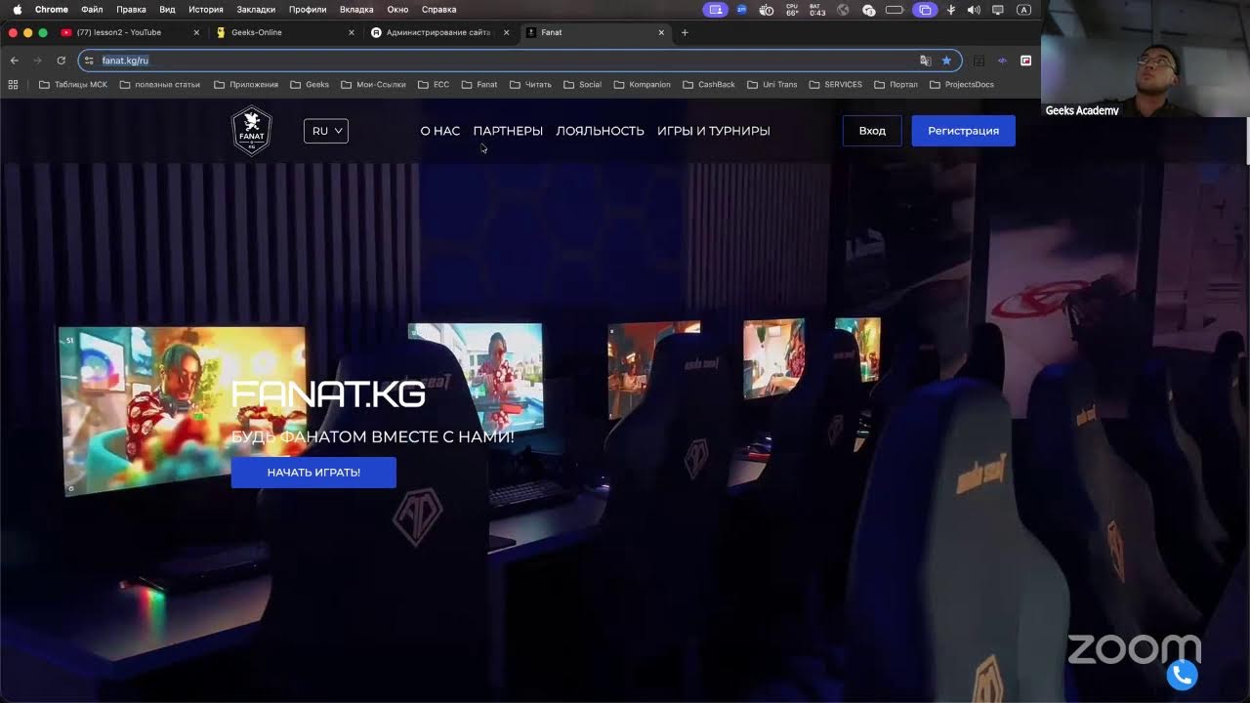Screen dimensions: 1250x703
Task: Close the Fanat tab
Action: point(661,32)
